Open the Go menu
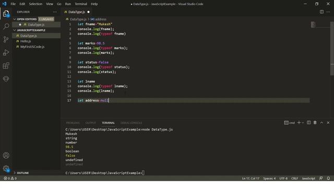The image size is (334, 188). pos(59,4)
